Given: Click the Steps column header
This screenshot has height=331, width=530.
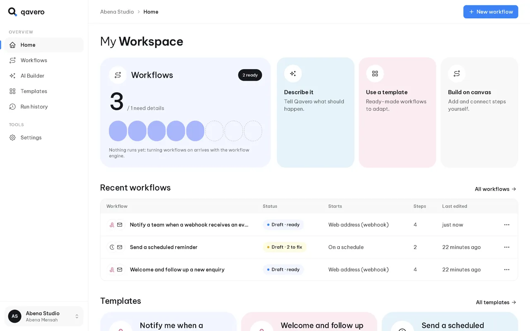Looking at the screenshot, I should tap(419, 206).
